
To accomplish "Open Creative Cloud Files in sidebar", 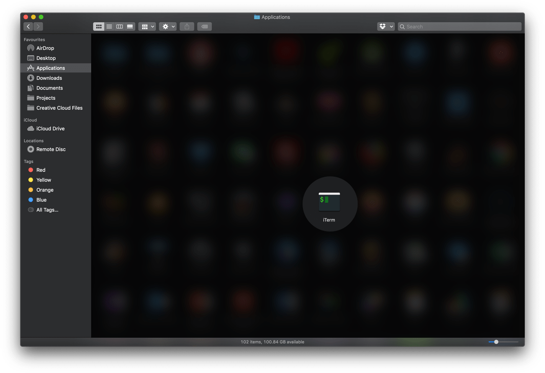I will (x=56, y=108).
